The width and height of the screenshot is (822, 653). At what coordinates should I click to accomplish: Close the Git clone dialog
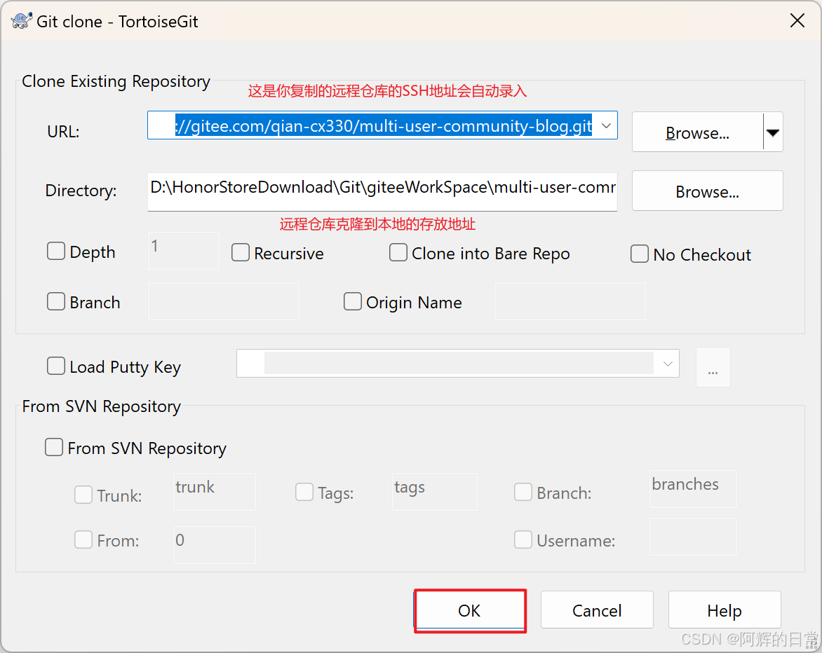pyautogui.click(x=797, y=21)
